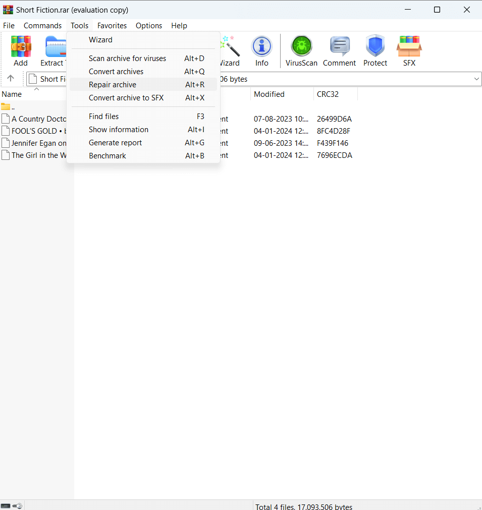The height and width of the screenshot is (510, 482).
Task: Click the parent folder '..' icon
Action: (6, 106)
